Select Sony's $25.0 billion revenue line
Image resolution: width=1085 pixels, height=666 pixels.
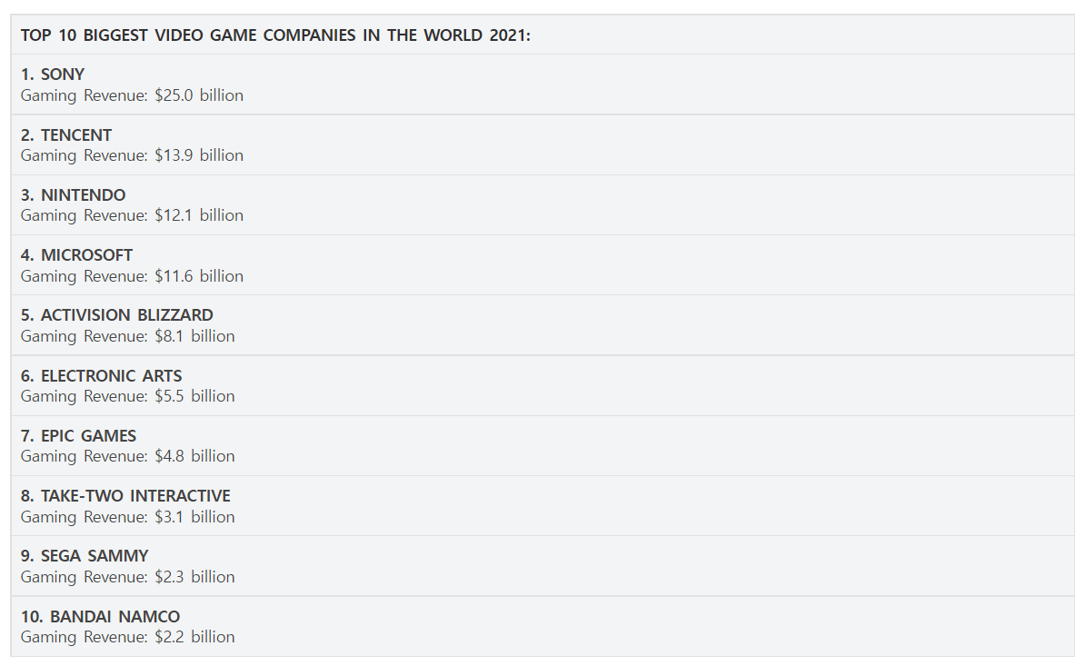(132, 95)
